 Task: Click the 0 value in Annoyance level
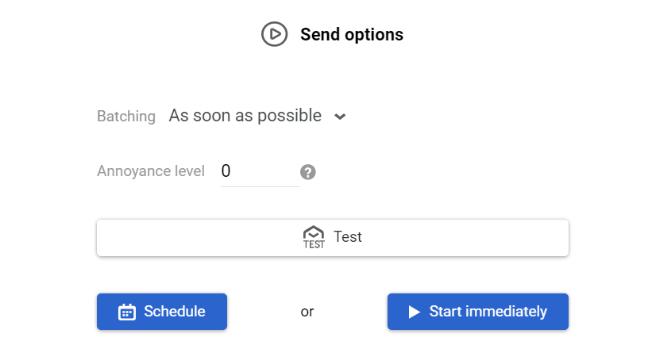tap(226, 171)
